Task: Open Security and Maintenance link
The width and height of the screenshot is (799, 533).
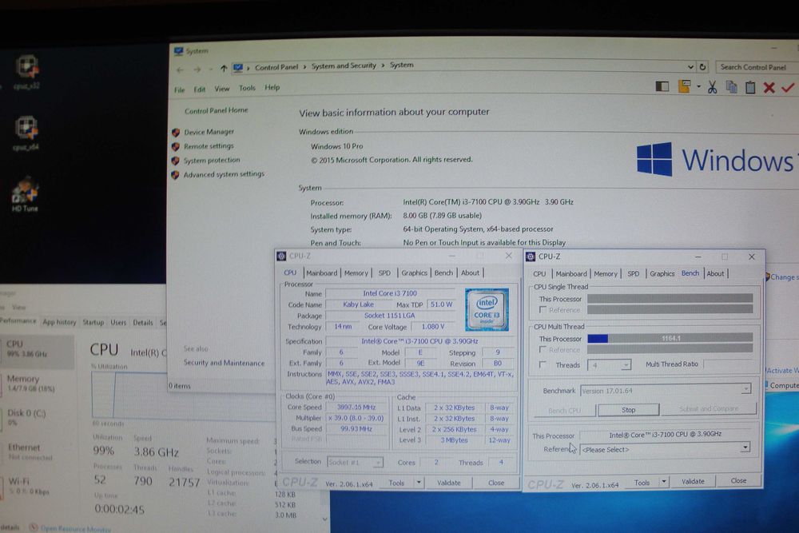Action: [224, 363]
